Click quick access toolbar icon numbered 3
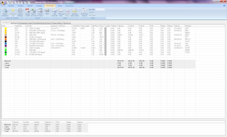The height and width of the screenshot is (137, 227). point(15,3)
